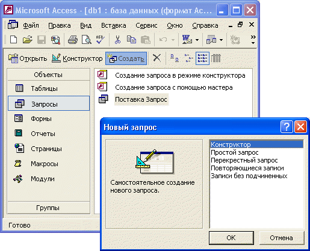Open the Вставка menu
The height and width of the screenshot is (251, 310).
pyautogui.click(x=114, y=25)
